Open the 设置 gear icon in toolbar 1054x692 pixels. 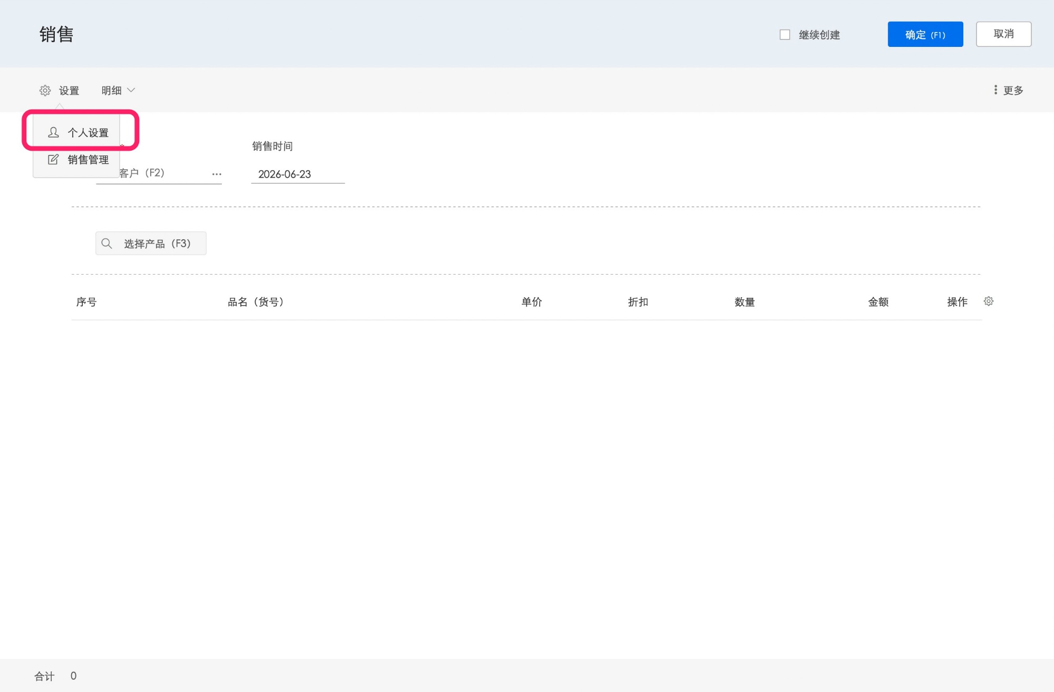45,91
